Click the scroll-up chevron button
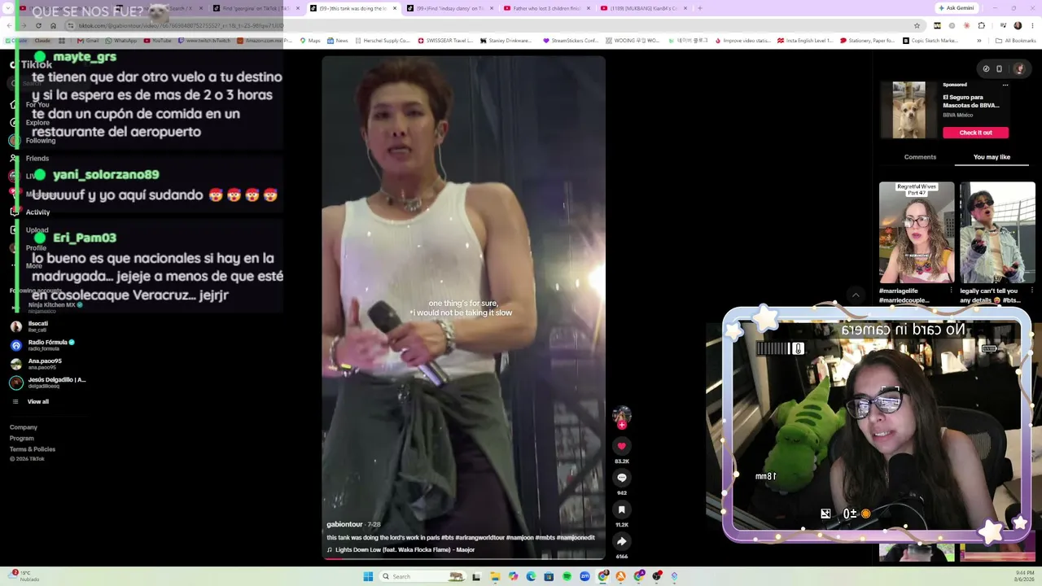Image resolution: width=1042 pixels, height=586 pixels. click(x=855, y=295)
